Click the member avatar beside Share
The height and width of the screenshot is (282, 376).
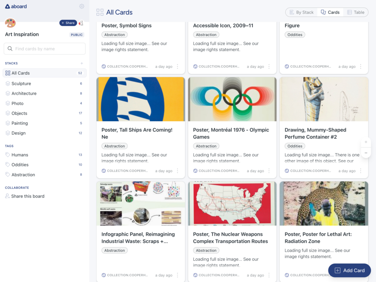[x=81, y=23]
